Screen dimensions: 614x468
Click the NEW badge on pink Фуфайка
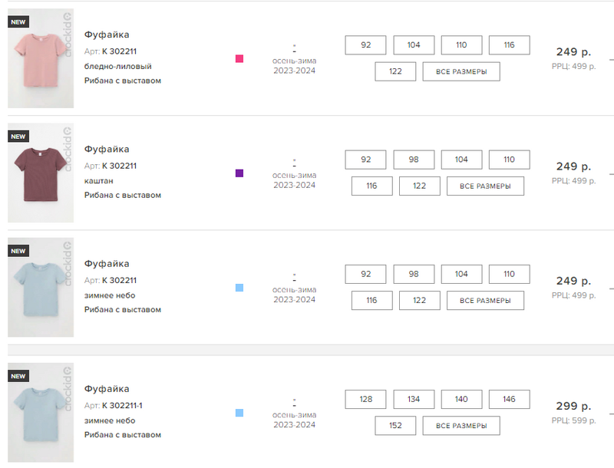[x=18, y=22]
